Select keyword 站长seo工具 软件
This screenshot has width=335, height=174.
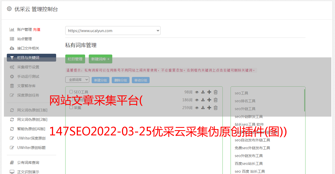click(x=249, y=124)
